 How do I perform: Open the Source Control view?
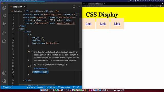point(4,24)
